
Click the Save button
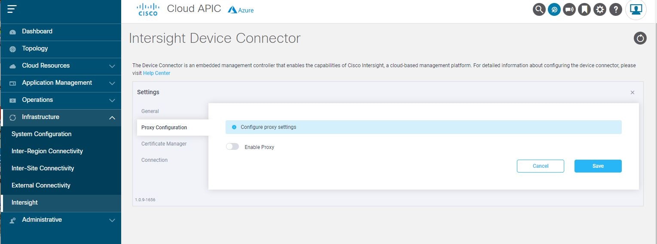[x=598, y=166]
